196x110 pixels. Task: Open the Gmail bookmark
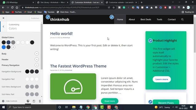pos(28,12)
